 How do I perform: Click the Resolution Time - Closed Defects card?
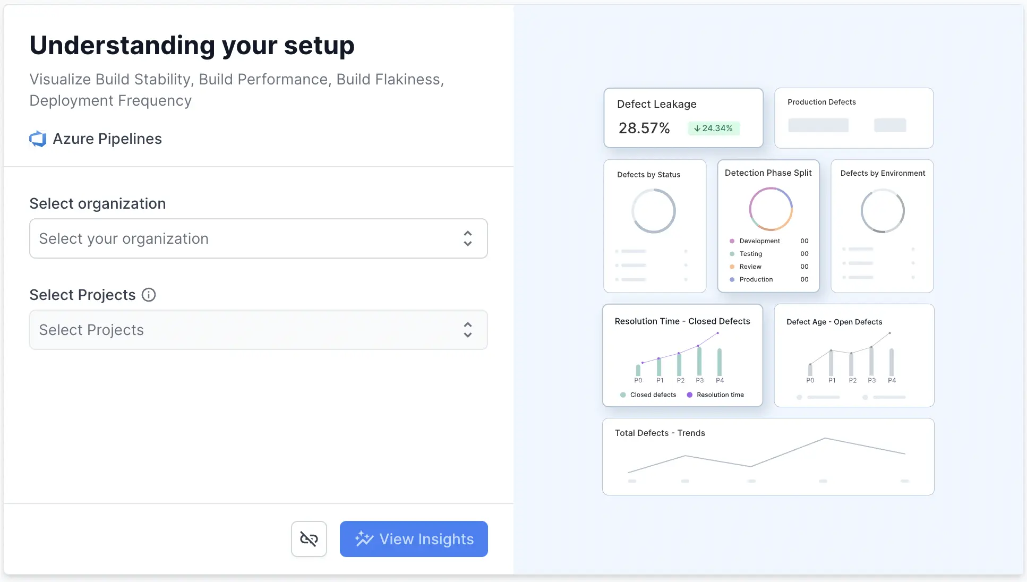[x=682, y=355]
